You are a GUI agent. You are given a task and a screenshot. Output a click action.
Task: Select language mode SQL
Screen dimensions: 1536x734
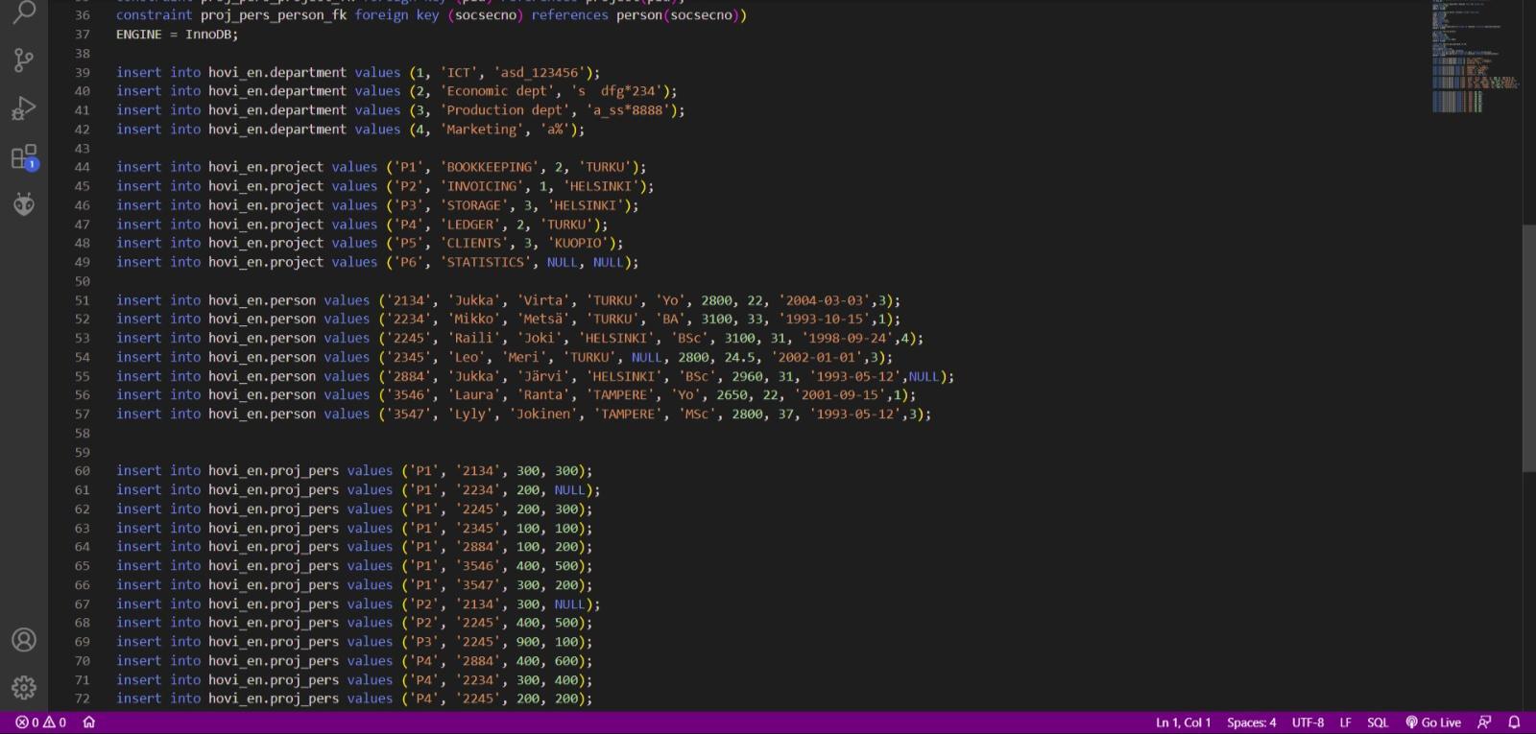pos(1378,722)
